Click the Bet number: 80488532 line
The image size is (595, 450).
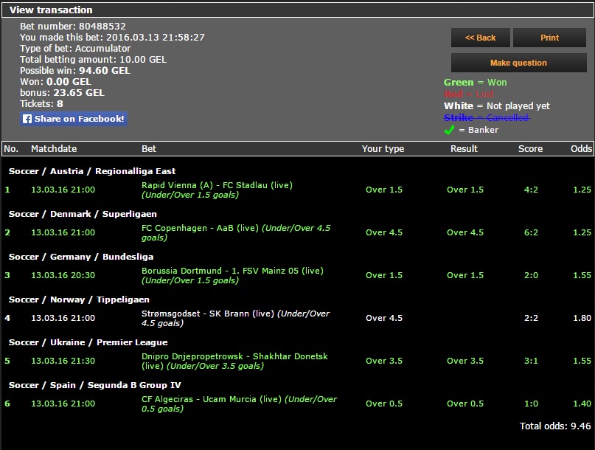[73, 27]
